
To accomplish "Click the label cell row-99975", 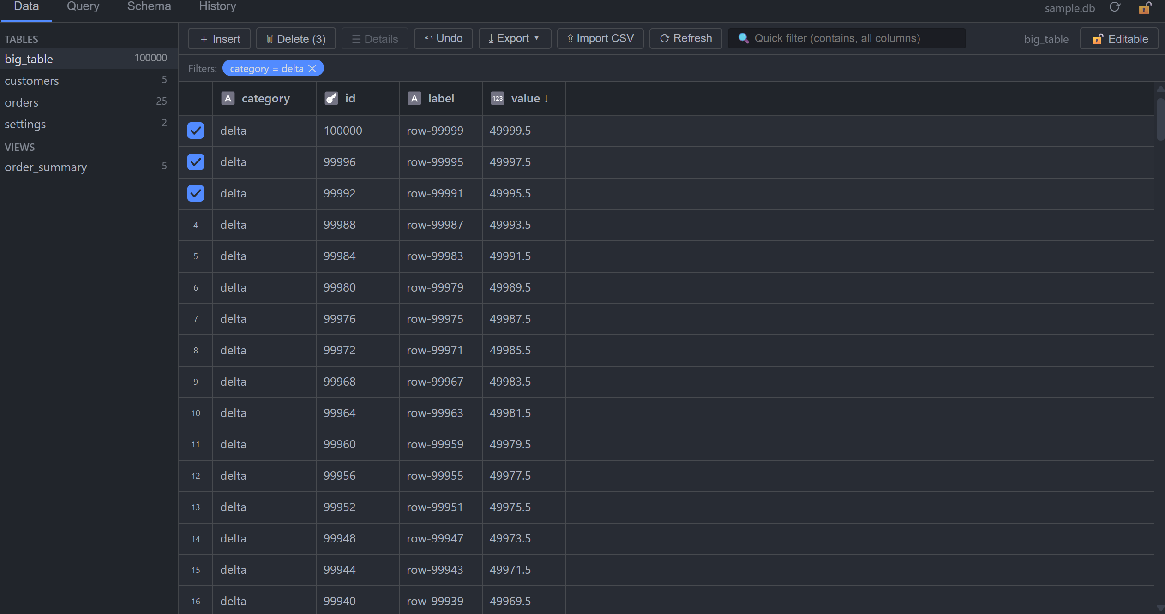I will (441, 319).
